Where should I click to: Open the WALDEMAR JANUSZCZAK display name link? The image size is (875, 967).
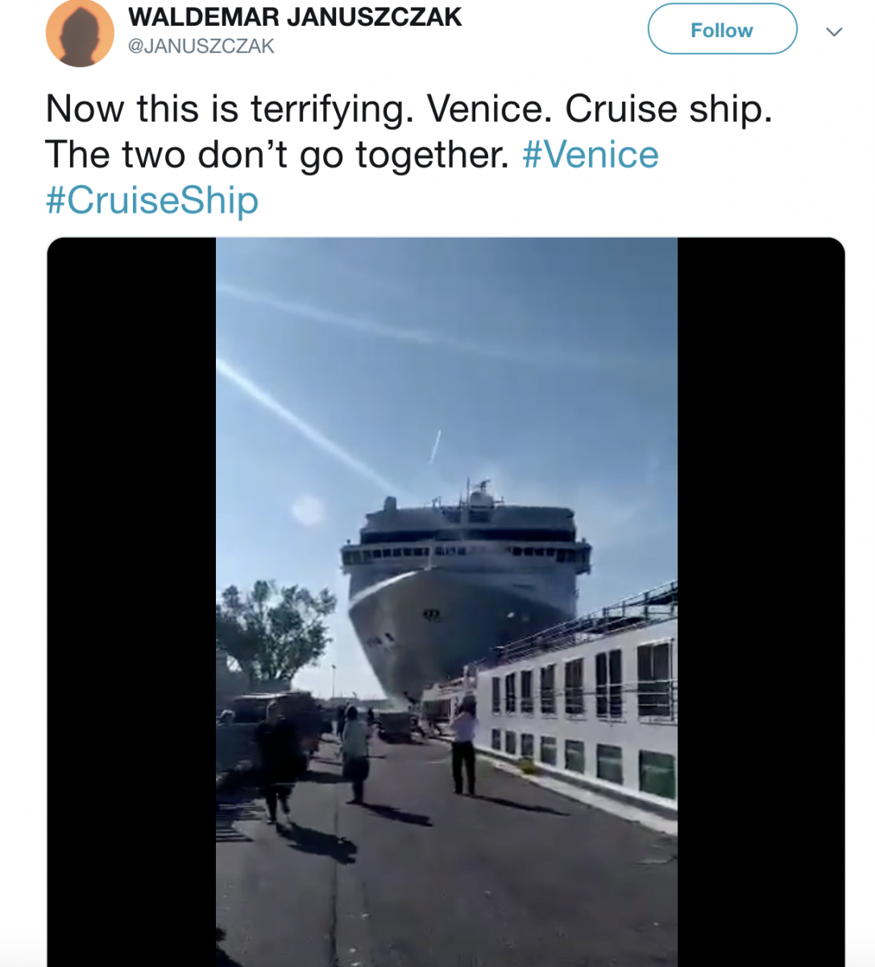pyautogui.click(x=295, y=17)
